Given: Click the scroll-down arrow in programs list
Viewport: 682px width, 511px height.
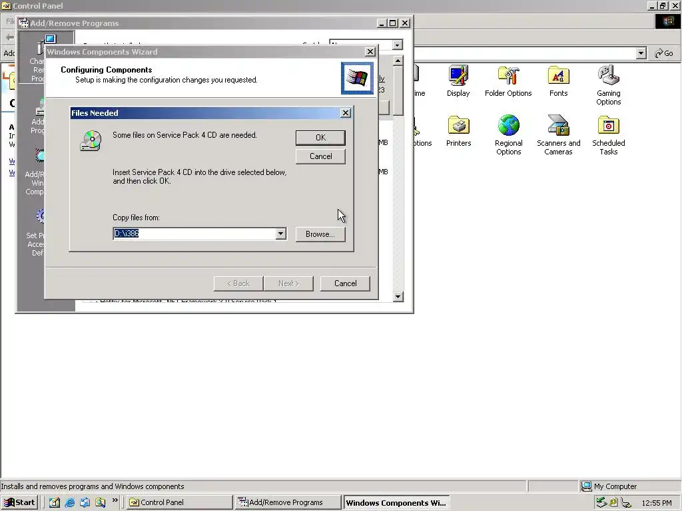Looking at the screenshot, I should pos(398,297).
